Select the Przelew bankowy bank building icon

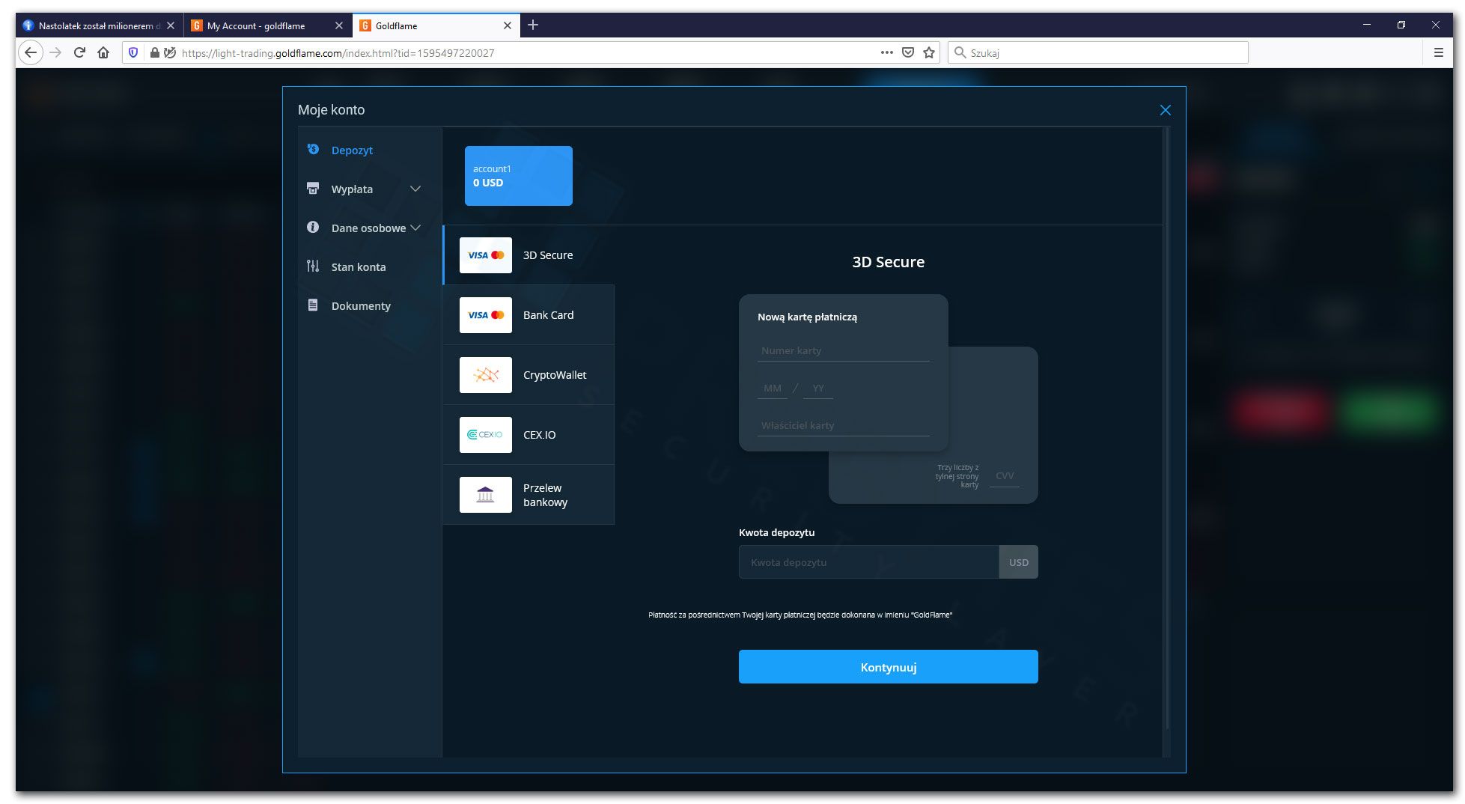tap(486, 495)
